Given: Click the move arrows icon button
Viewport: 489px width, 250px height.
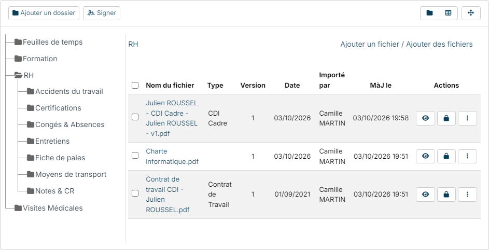Looking at the screenshot, I should tap(471, 13).
